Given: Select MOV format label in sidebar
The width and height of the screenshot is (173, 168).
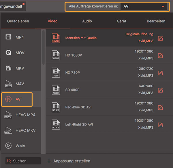Looking at the screenshot, I should [20, 53].
